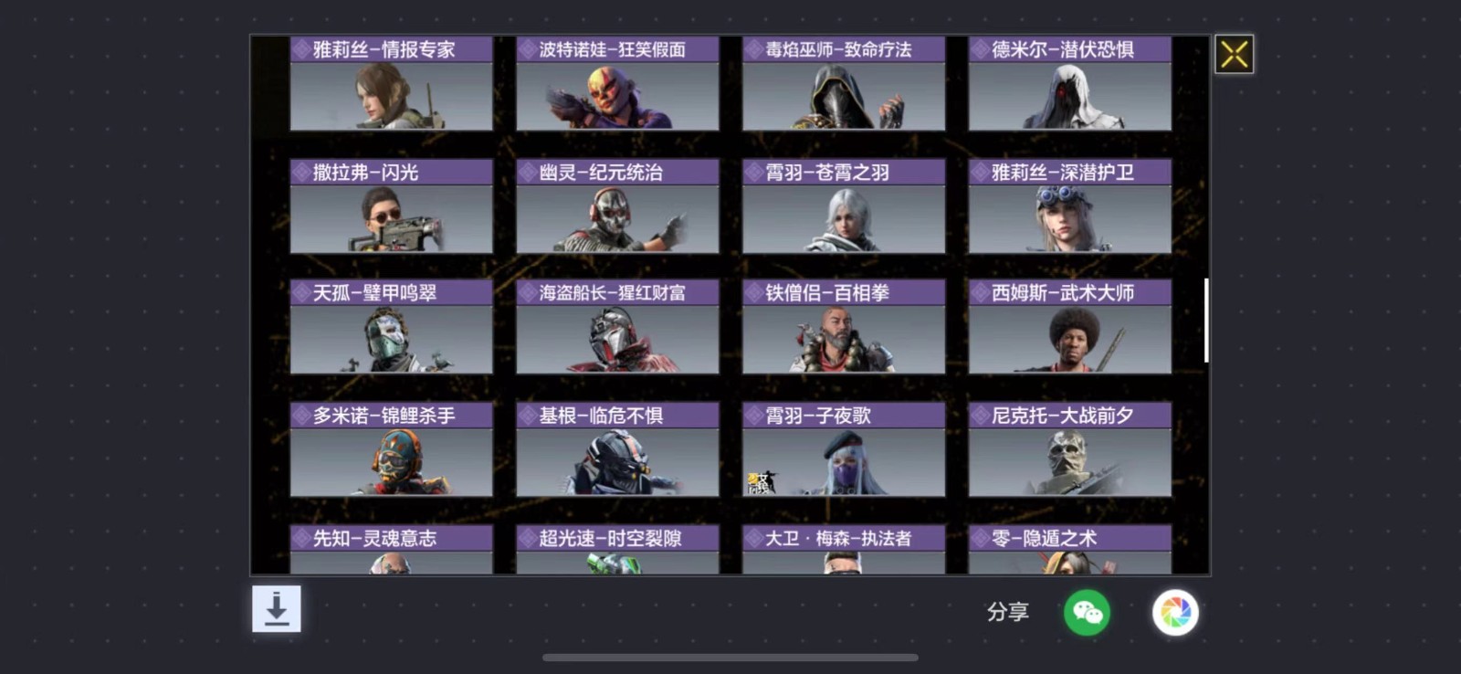
Task: Choose the 天孤-璧甲鸣翠 skin card
Action: pos(391,327)
